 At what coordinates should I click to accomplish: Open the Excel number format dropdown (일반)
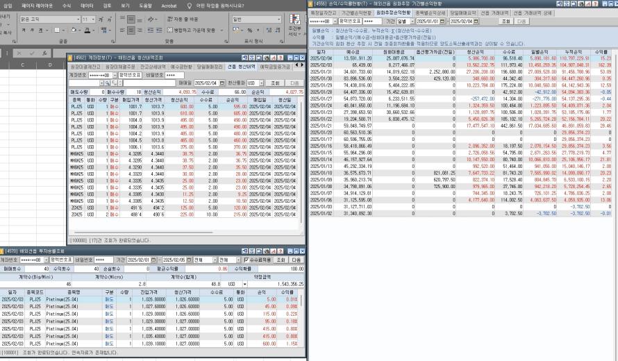tap(278, 19)
